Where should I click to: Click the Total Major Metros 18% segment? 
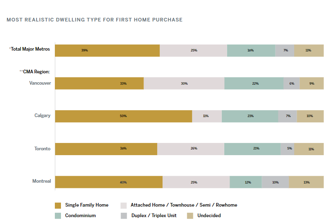click(251, 51)
